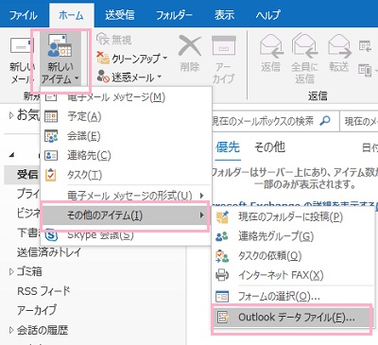Expand the Favorites (お気に入り) section
Viewport: 378px width, 345px height.
pyautogui.click(x=11, y=115)
